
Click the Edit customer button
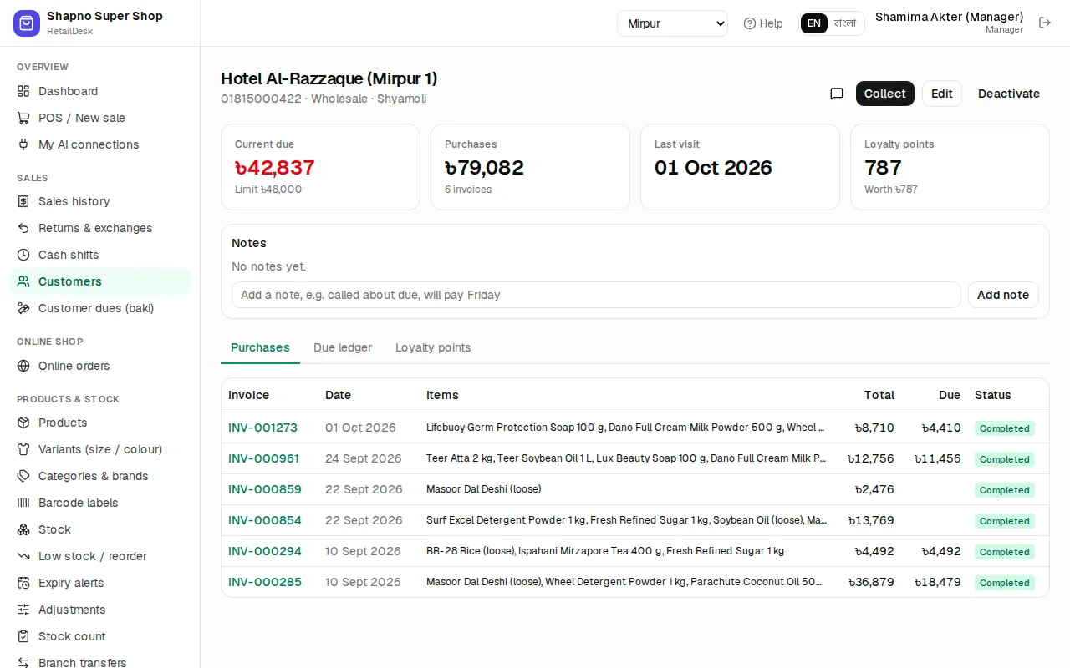coord(942,94)
